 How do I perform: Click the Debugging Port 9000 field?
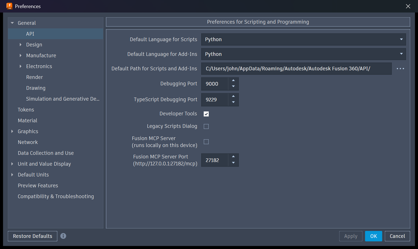pyautogui.click(x=215, y=84)
